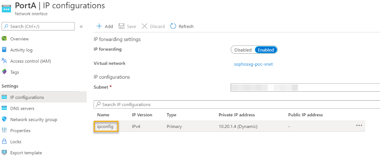This screenshot has width=380, height=156.
Task: Click the Overview icon in the sidebar
Action: (4, 39)
